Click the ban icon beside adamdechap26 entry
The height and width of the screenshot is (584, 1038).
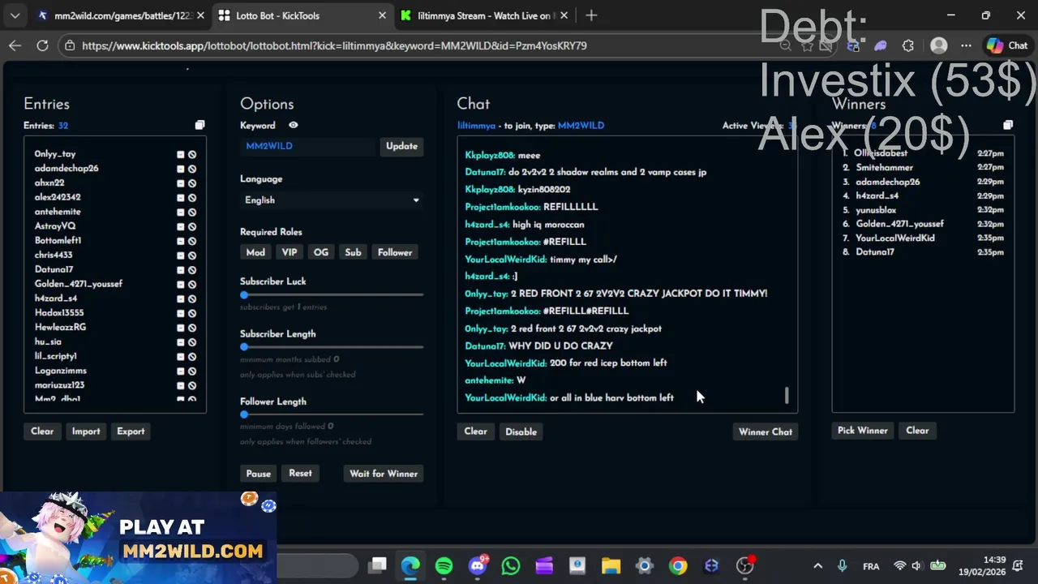(x=192, y=169)
